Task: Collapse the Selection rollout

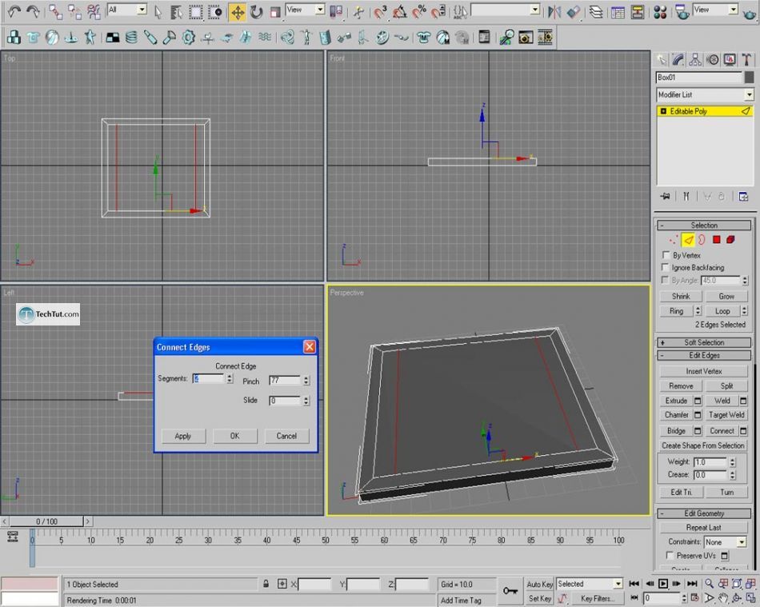Action: click(x=704, y=226)
